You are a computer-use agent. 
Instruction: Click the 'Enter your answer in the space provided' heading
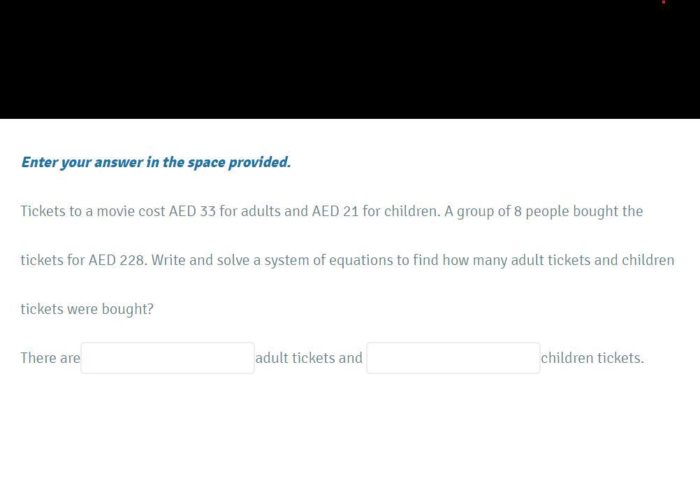coord(156,162)
